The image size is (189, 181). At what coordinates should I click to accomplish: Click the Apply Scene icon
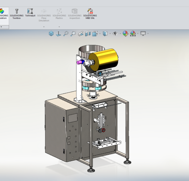point(133,33)
